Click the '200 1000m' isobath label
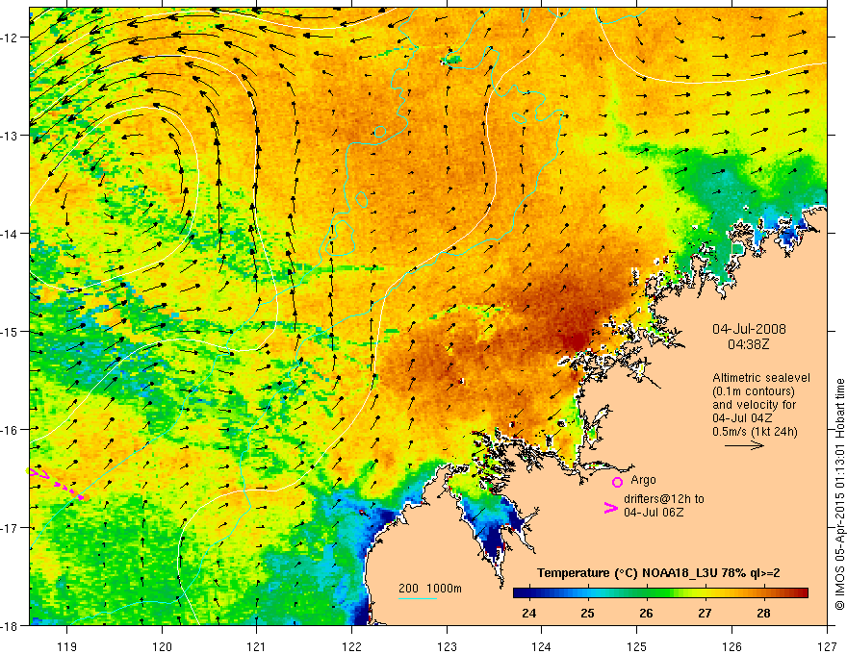This screenshot has width=847, height=654. pyautogui.click(x=430, y=589)
